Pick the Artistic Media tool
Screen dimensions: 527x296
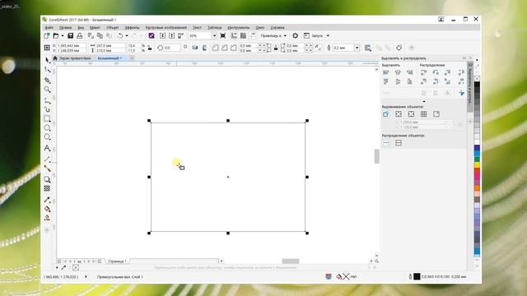pyautogui.click(x=48, y=109)
